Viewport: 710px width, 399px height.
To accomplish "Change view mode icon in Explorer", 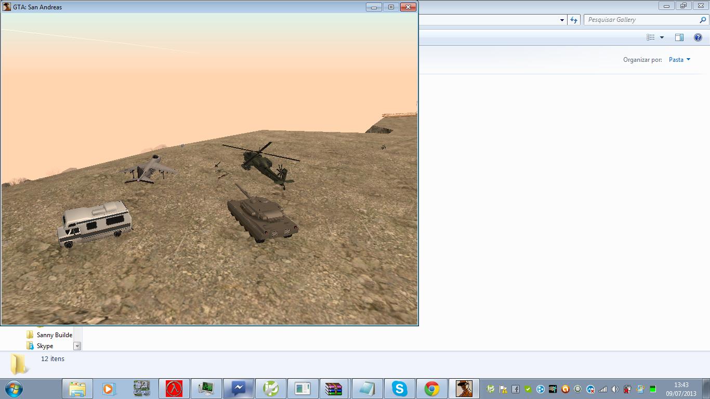I will click(650, 37).
